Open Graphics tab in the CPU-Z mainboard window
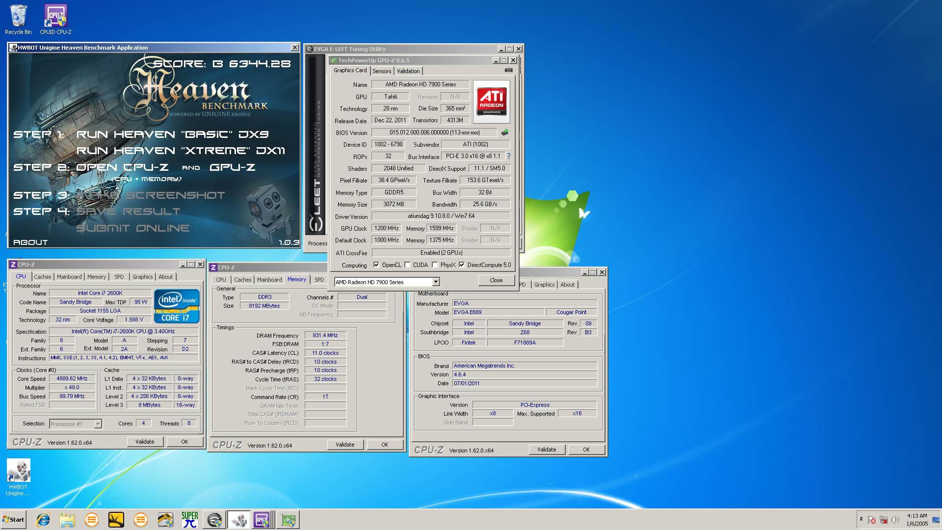This screenshot has height=530, width=942. 544,285
